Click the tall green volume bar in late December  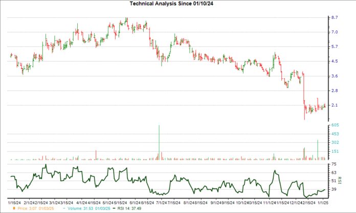point(318,150)
